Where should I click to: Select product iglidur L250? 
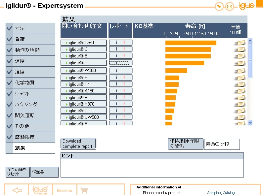[83, 43]
